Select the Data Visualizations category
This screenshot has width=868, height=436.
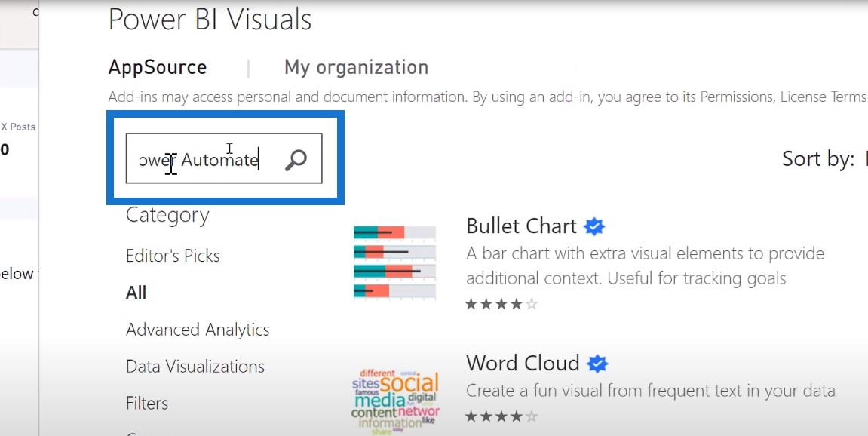(195, 366)
